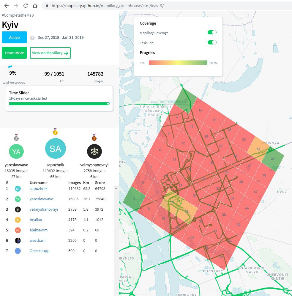Viewport: 292px width, 296px height.
Task: Click the Time Slider end handle
Action: pos(108,104)
